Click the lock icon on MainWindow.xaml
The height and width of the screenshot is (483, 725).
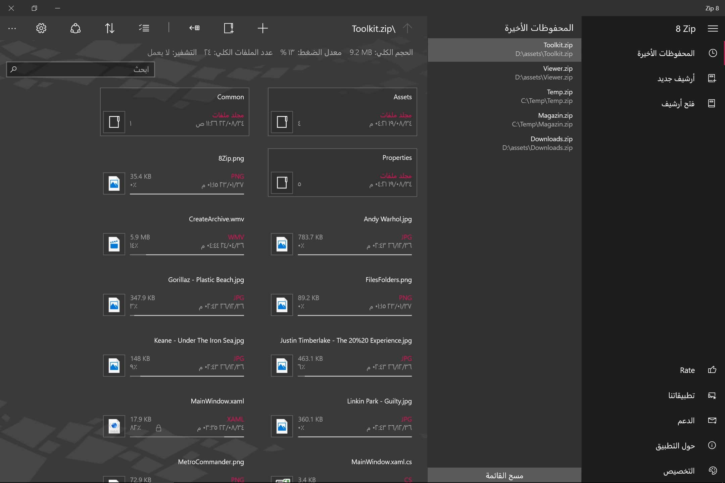pos(159,428)
